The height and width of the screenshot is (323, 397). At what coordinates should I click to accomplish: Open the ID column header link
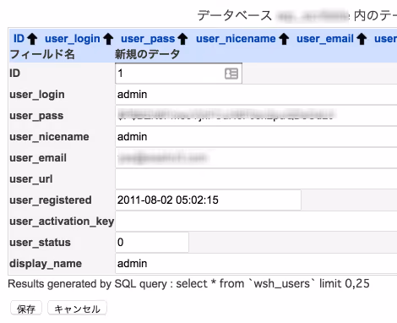[x=19, y=39]
